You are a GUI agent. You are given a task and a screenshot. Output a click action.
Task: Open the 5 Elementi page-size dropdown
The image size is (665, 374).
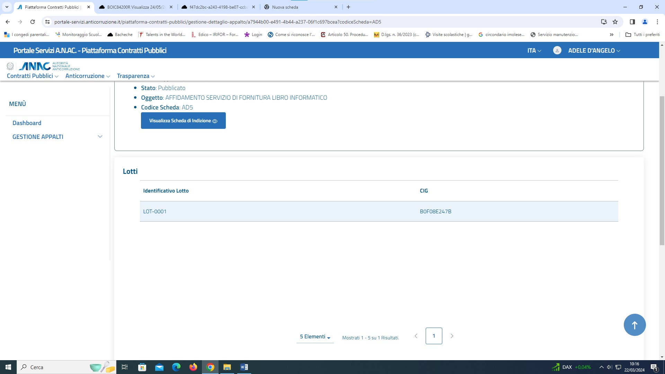point(315,337)
